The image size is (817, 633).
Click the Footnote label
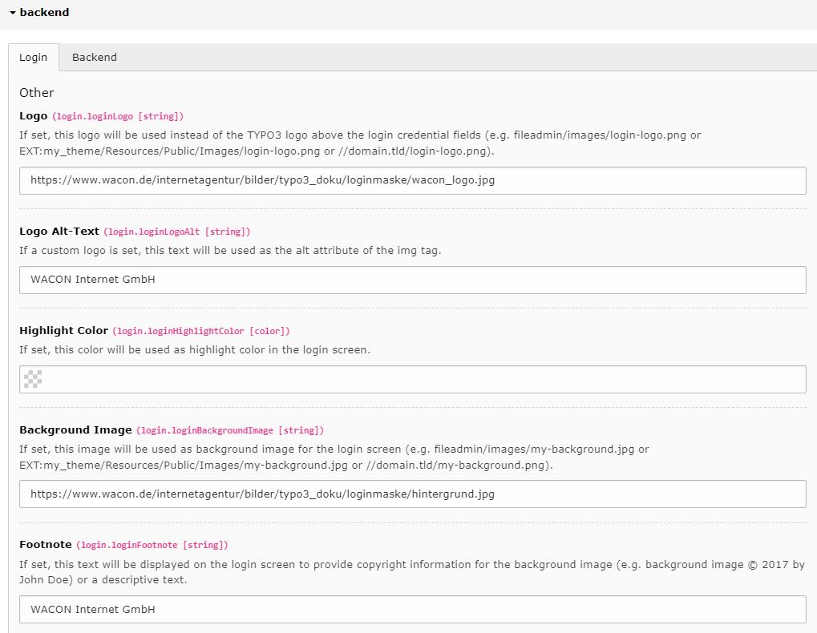point(46,545)
